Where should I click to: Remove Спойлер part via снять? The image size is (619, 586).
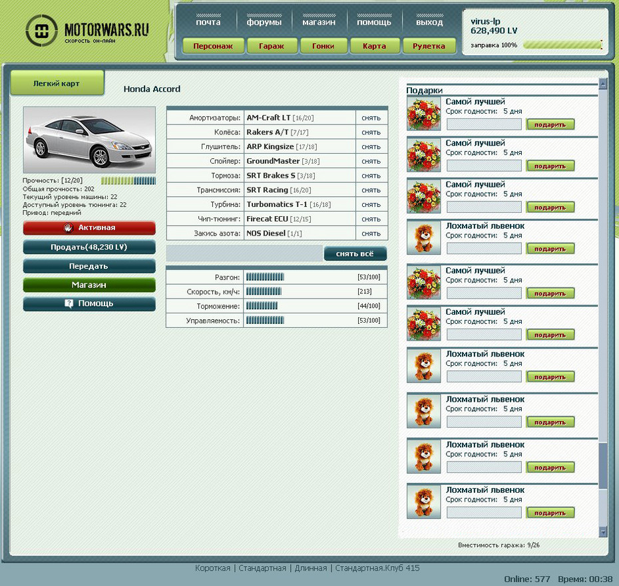point(371,162)
